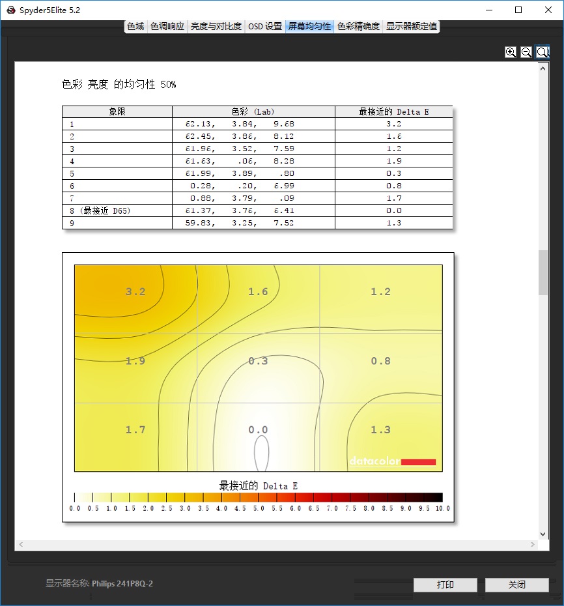Maximize the Spyder5Elite window
The image size is (564, 606).
click(518, 10)
